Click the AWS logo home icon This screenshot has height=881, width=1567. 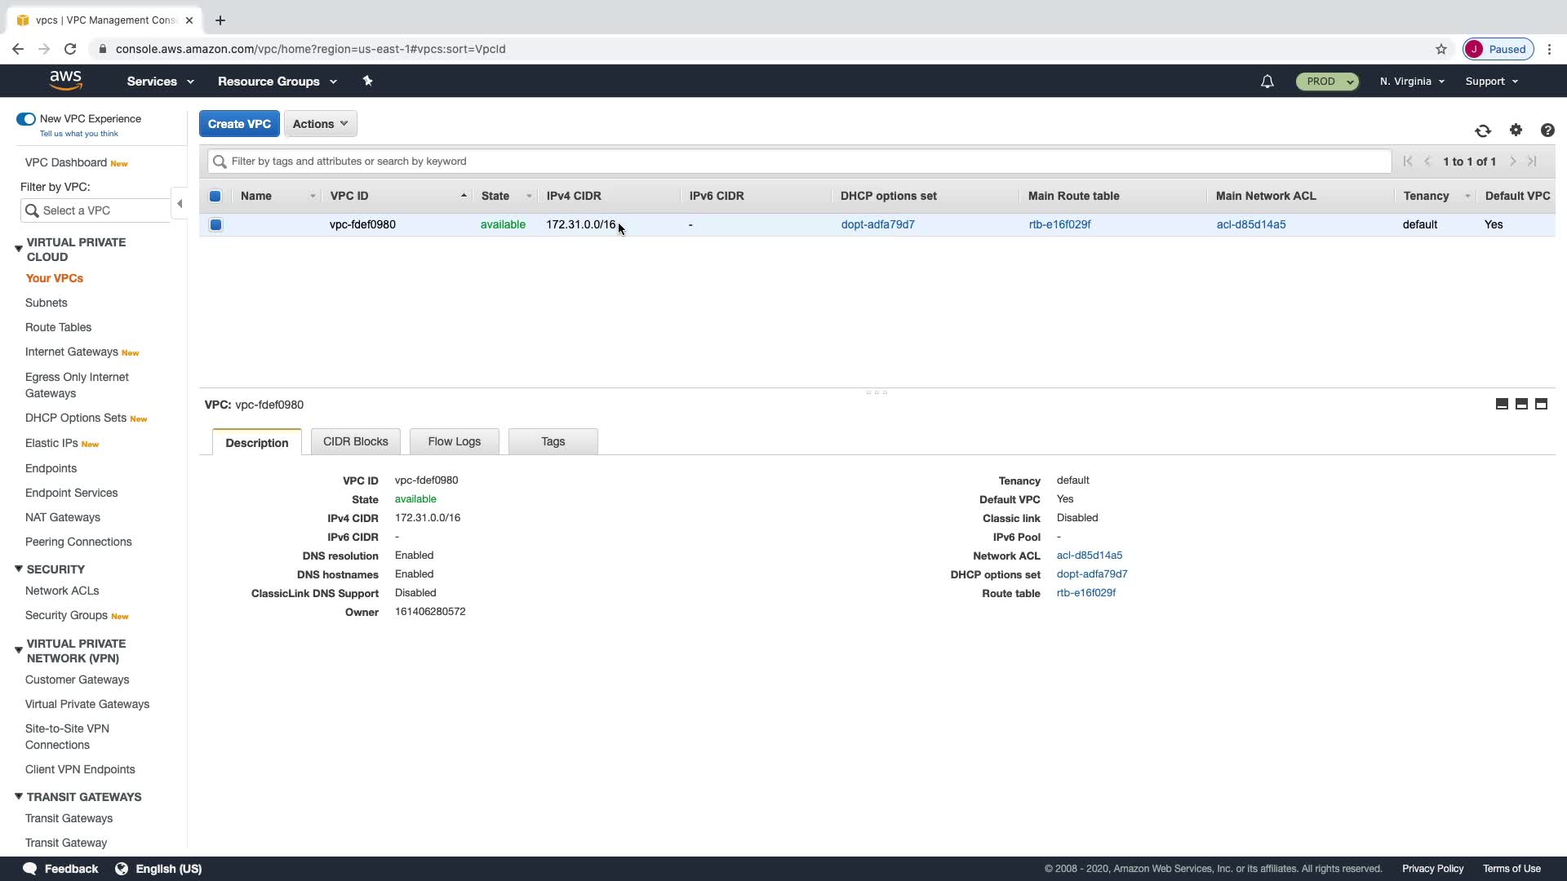coord(65,80)
